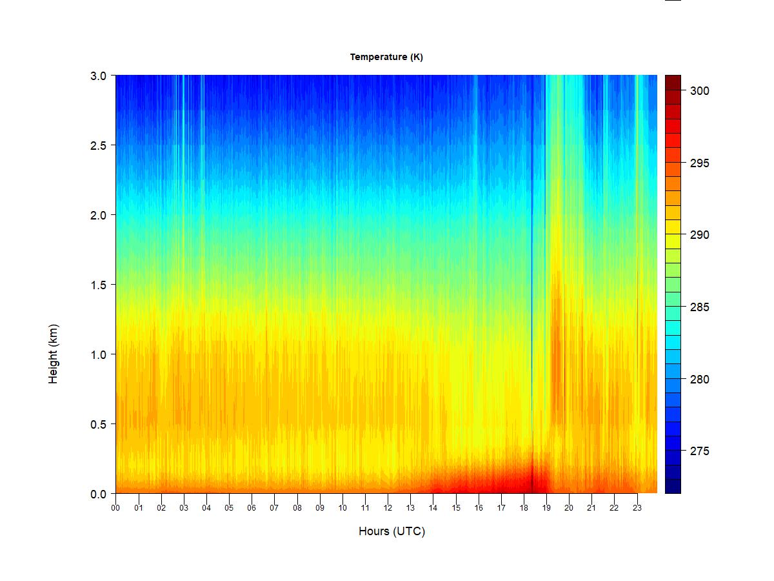Screen dimensions: 774x581
Task: Click the 275 colorbar label
Action: (x=700, y=451)
